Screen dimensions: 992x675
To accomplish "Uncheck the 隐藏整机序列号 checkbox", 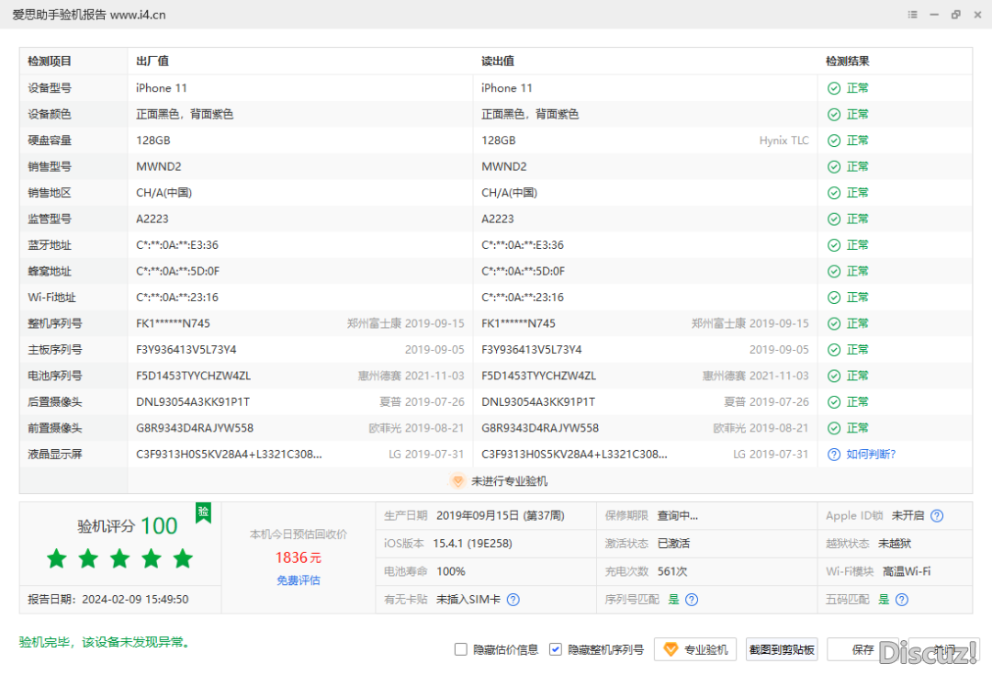I will [x=555, y=649].
